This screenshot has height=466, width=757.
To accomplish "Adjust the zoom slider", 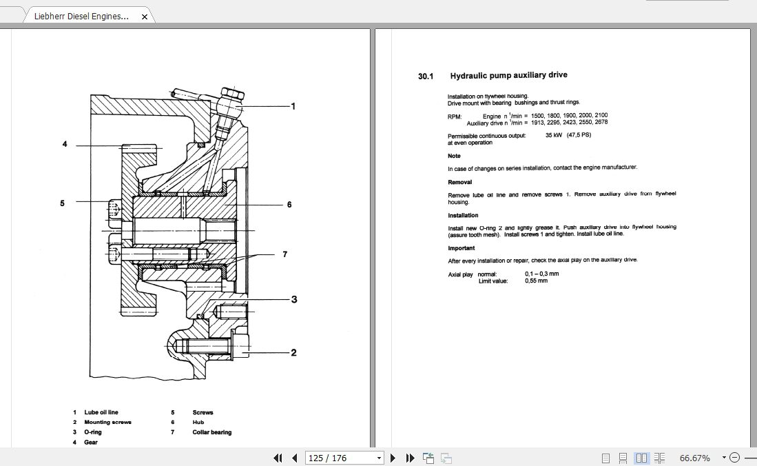I will click(751, 457).
